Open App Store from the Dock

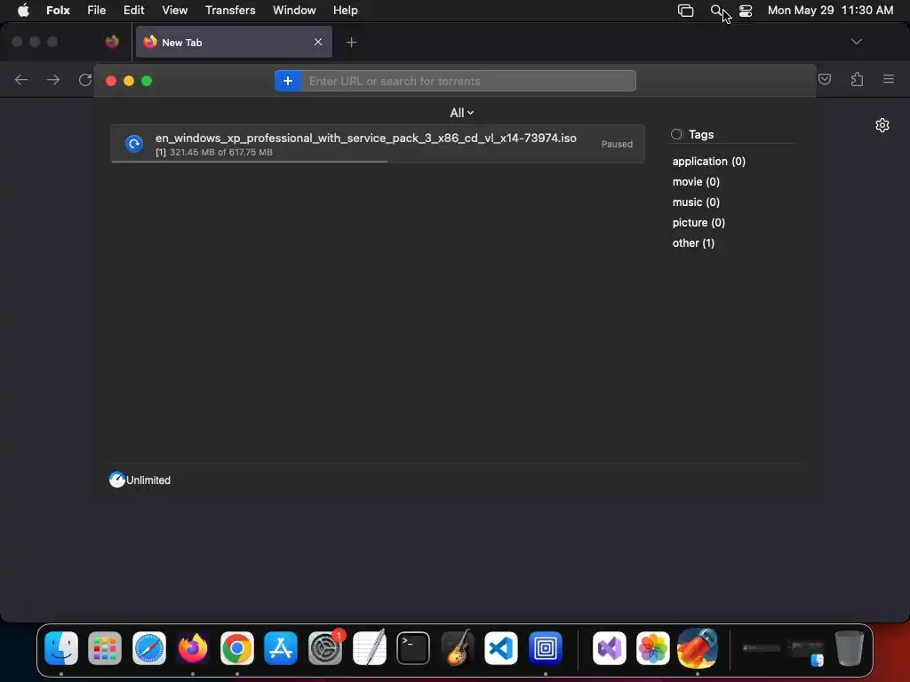[x=281, y=647]
